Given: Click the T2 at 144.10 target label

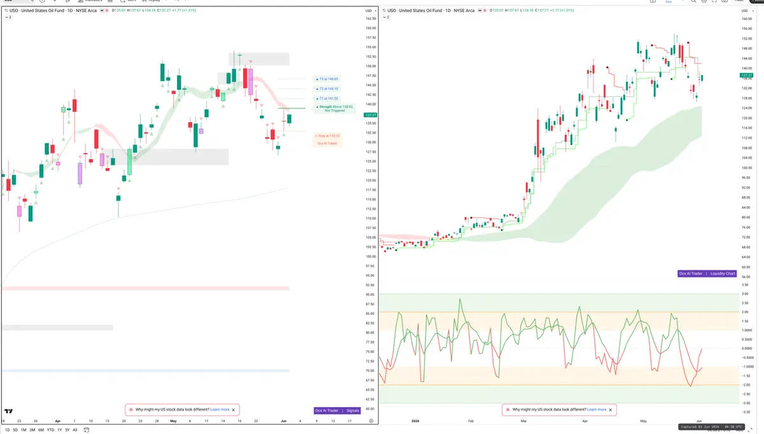Looking at the screenshot, I should coord(327,88).
